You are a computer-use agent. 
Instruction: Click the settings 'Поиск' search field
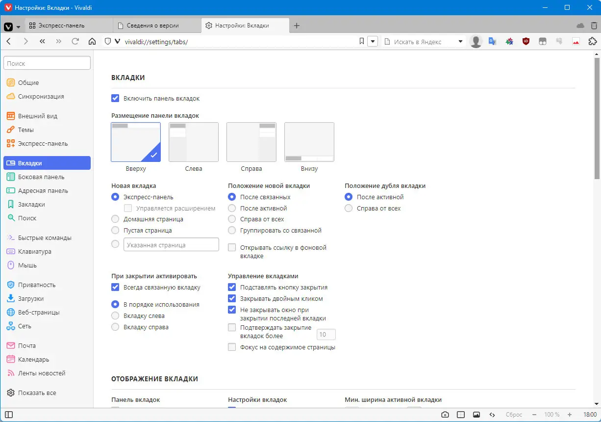47,63
